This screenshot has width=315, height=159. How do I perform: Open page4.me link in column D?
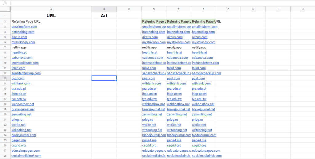point(149,140)
